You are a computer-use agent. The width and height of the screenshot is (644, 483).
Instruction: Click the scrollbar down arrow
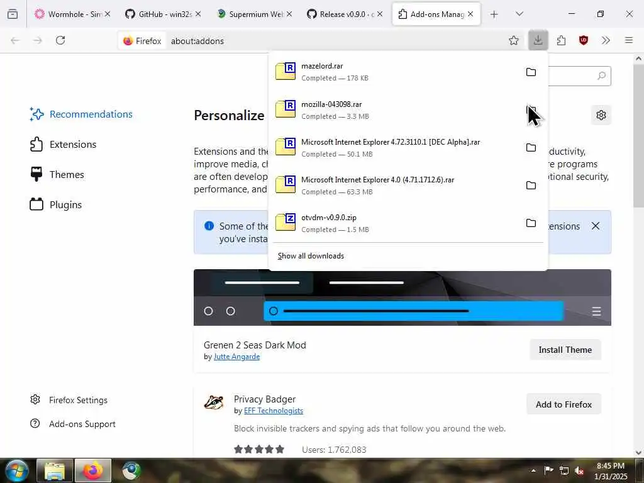click(x=639, y=453)
